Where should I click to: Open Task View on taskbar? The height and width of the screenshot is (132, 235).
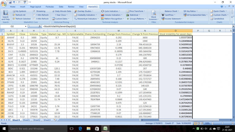[72, 129]
